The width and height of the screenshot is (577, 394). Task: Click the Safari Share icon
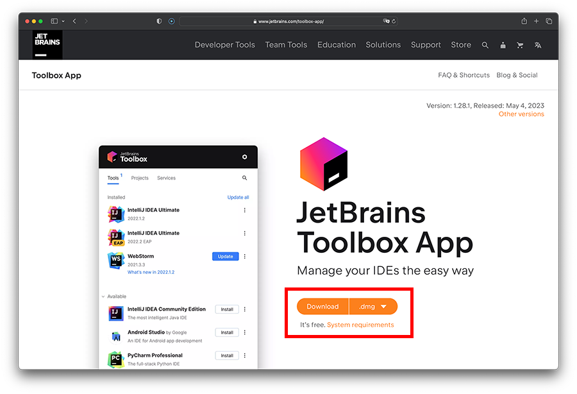click(524, 21)
